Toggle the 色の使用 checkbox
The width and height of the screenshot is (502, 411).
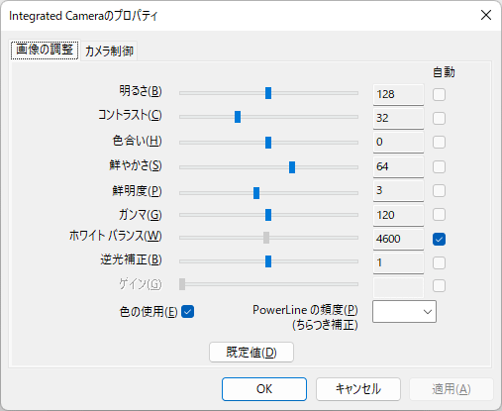[x=187, y=312]
